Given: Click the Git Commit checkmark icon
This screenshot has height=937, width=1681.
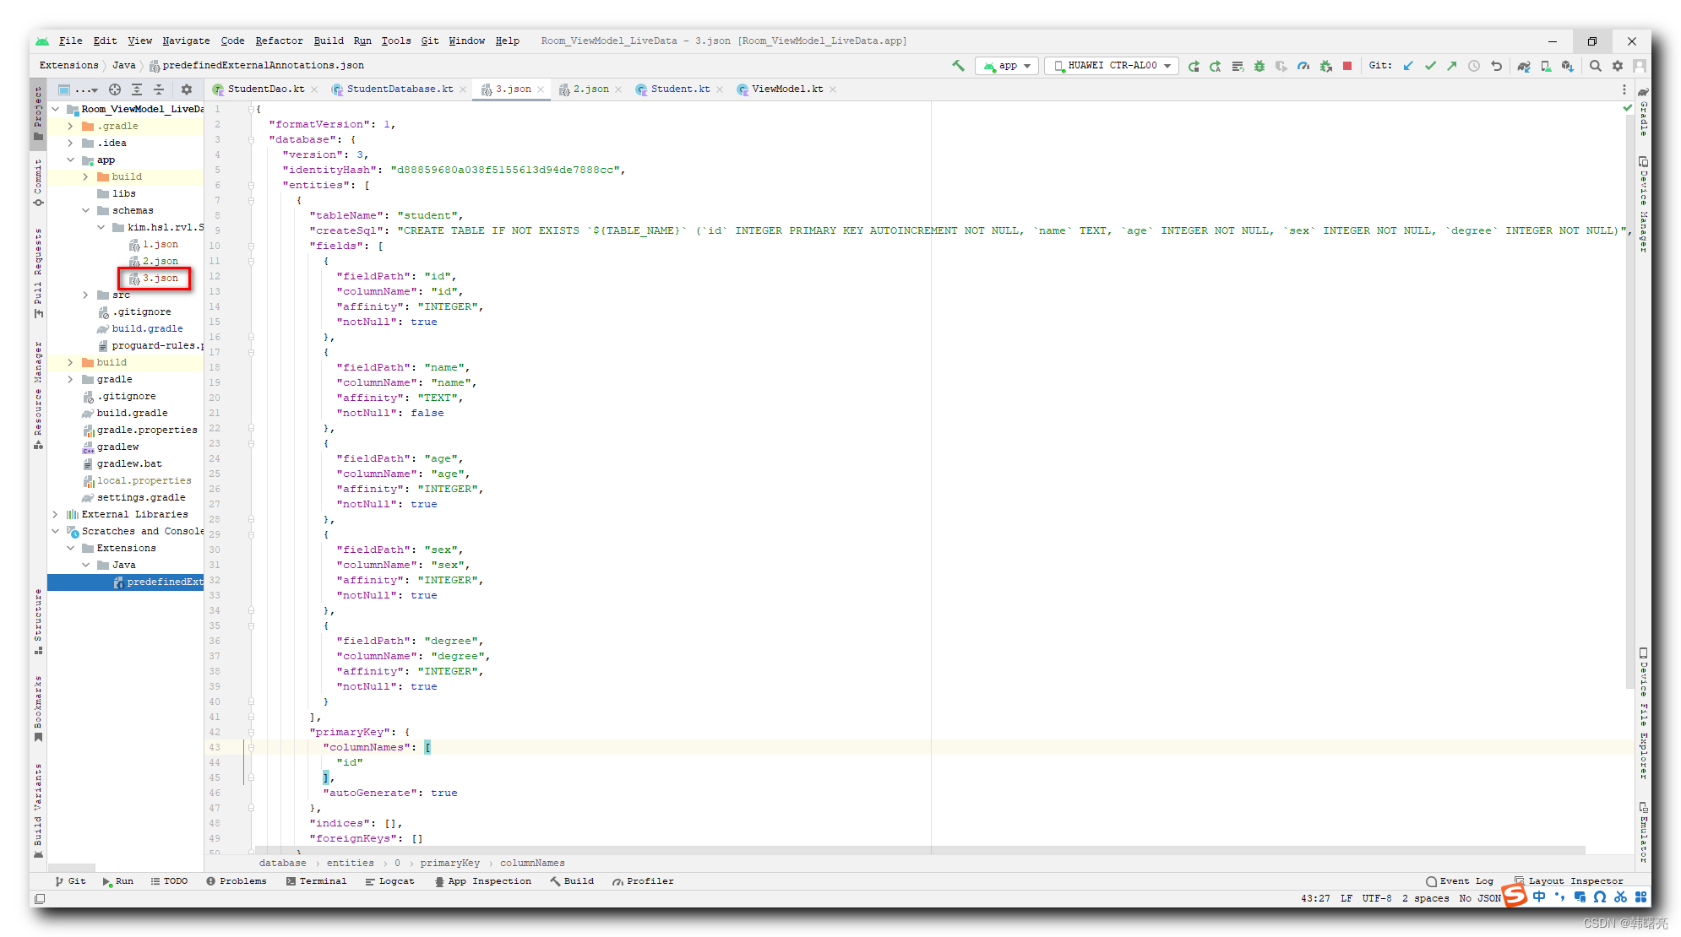Looking at the screenshot, I should 1430,66.
